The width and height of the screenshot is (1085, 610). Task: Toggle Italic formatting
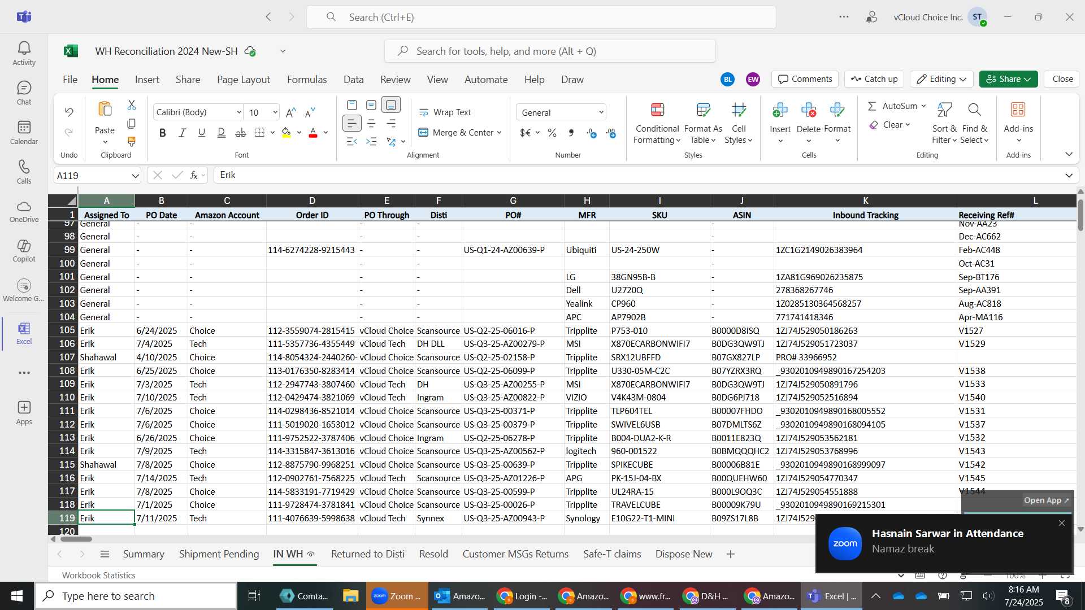(182, 133)
